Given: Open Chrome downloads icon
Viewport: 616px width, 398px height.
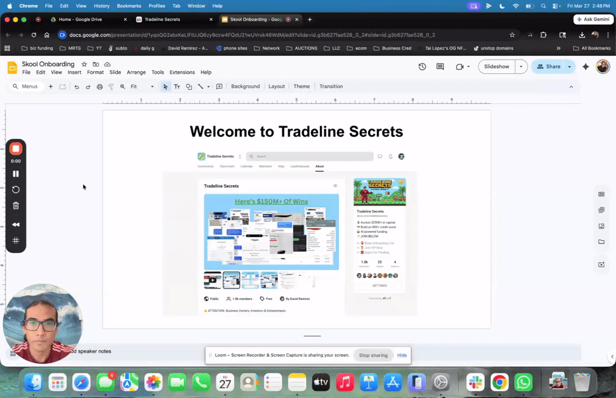Looking at the screenshot, I should 582,35.
